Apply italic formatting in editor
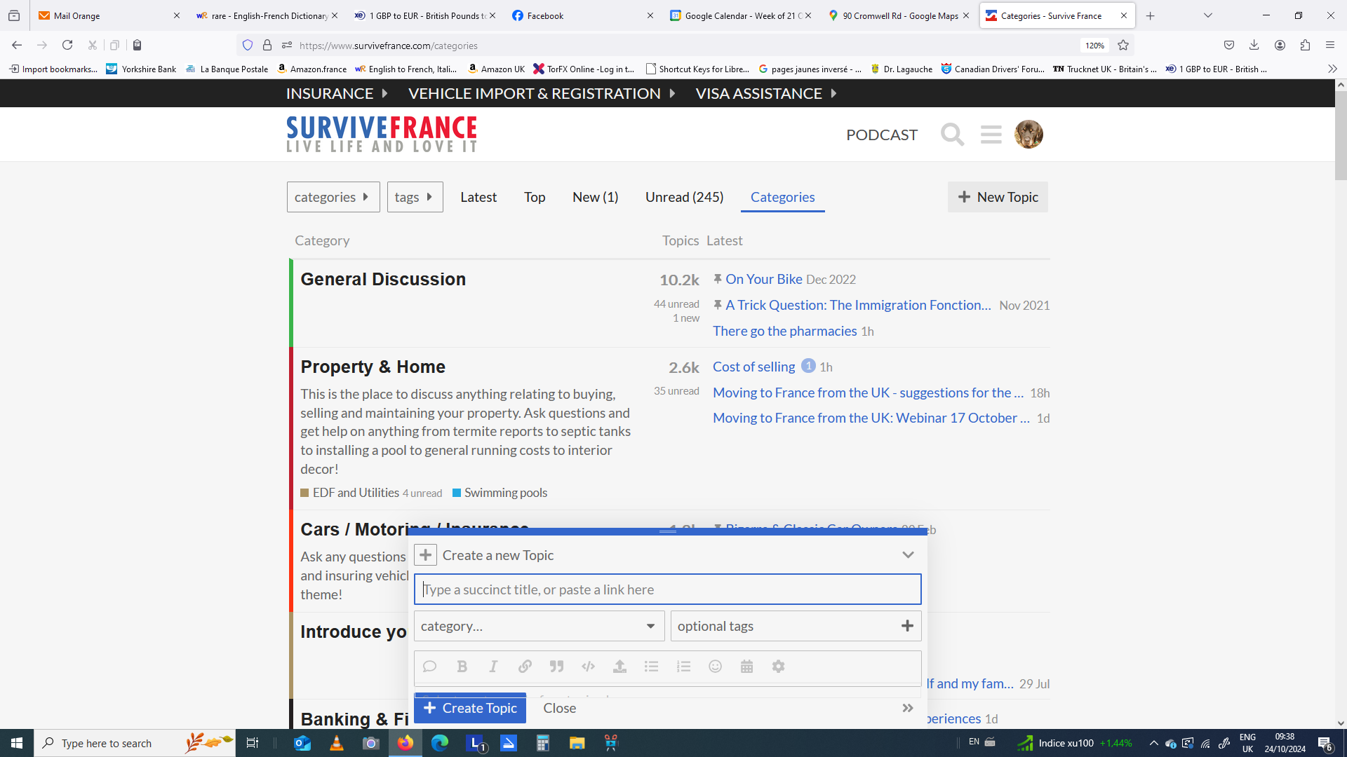 493,667
